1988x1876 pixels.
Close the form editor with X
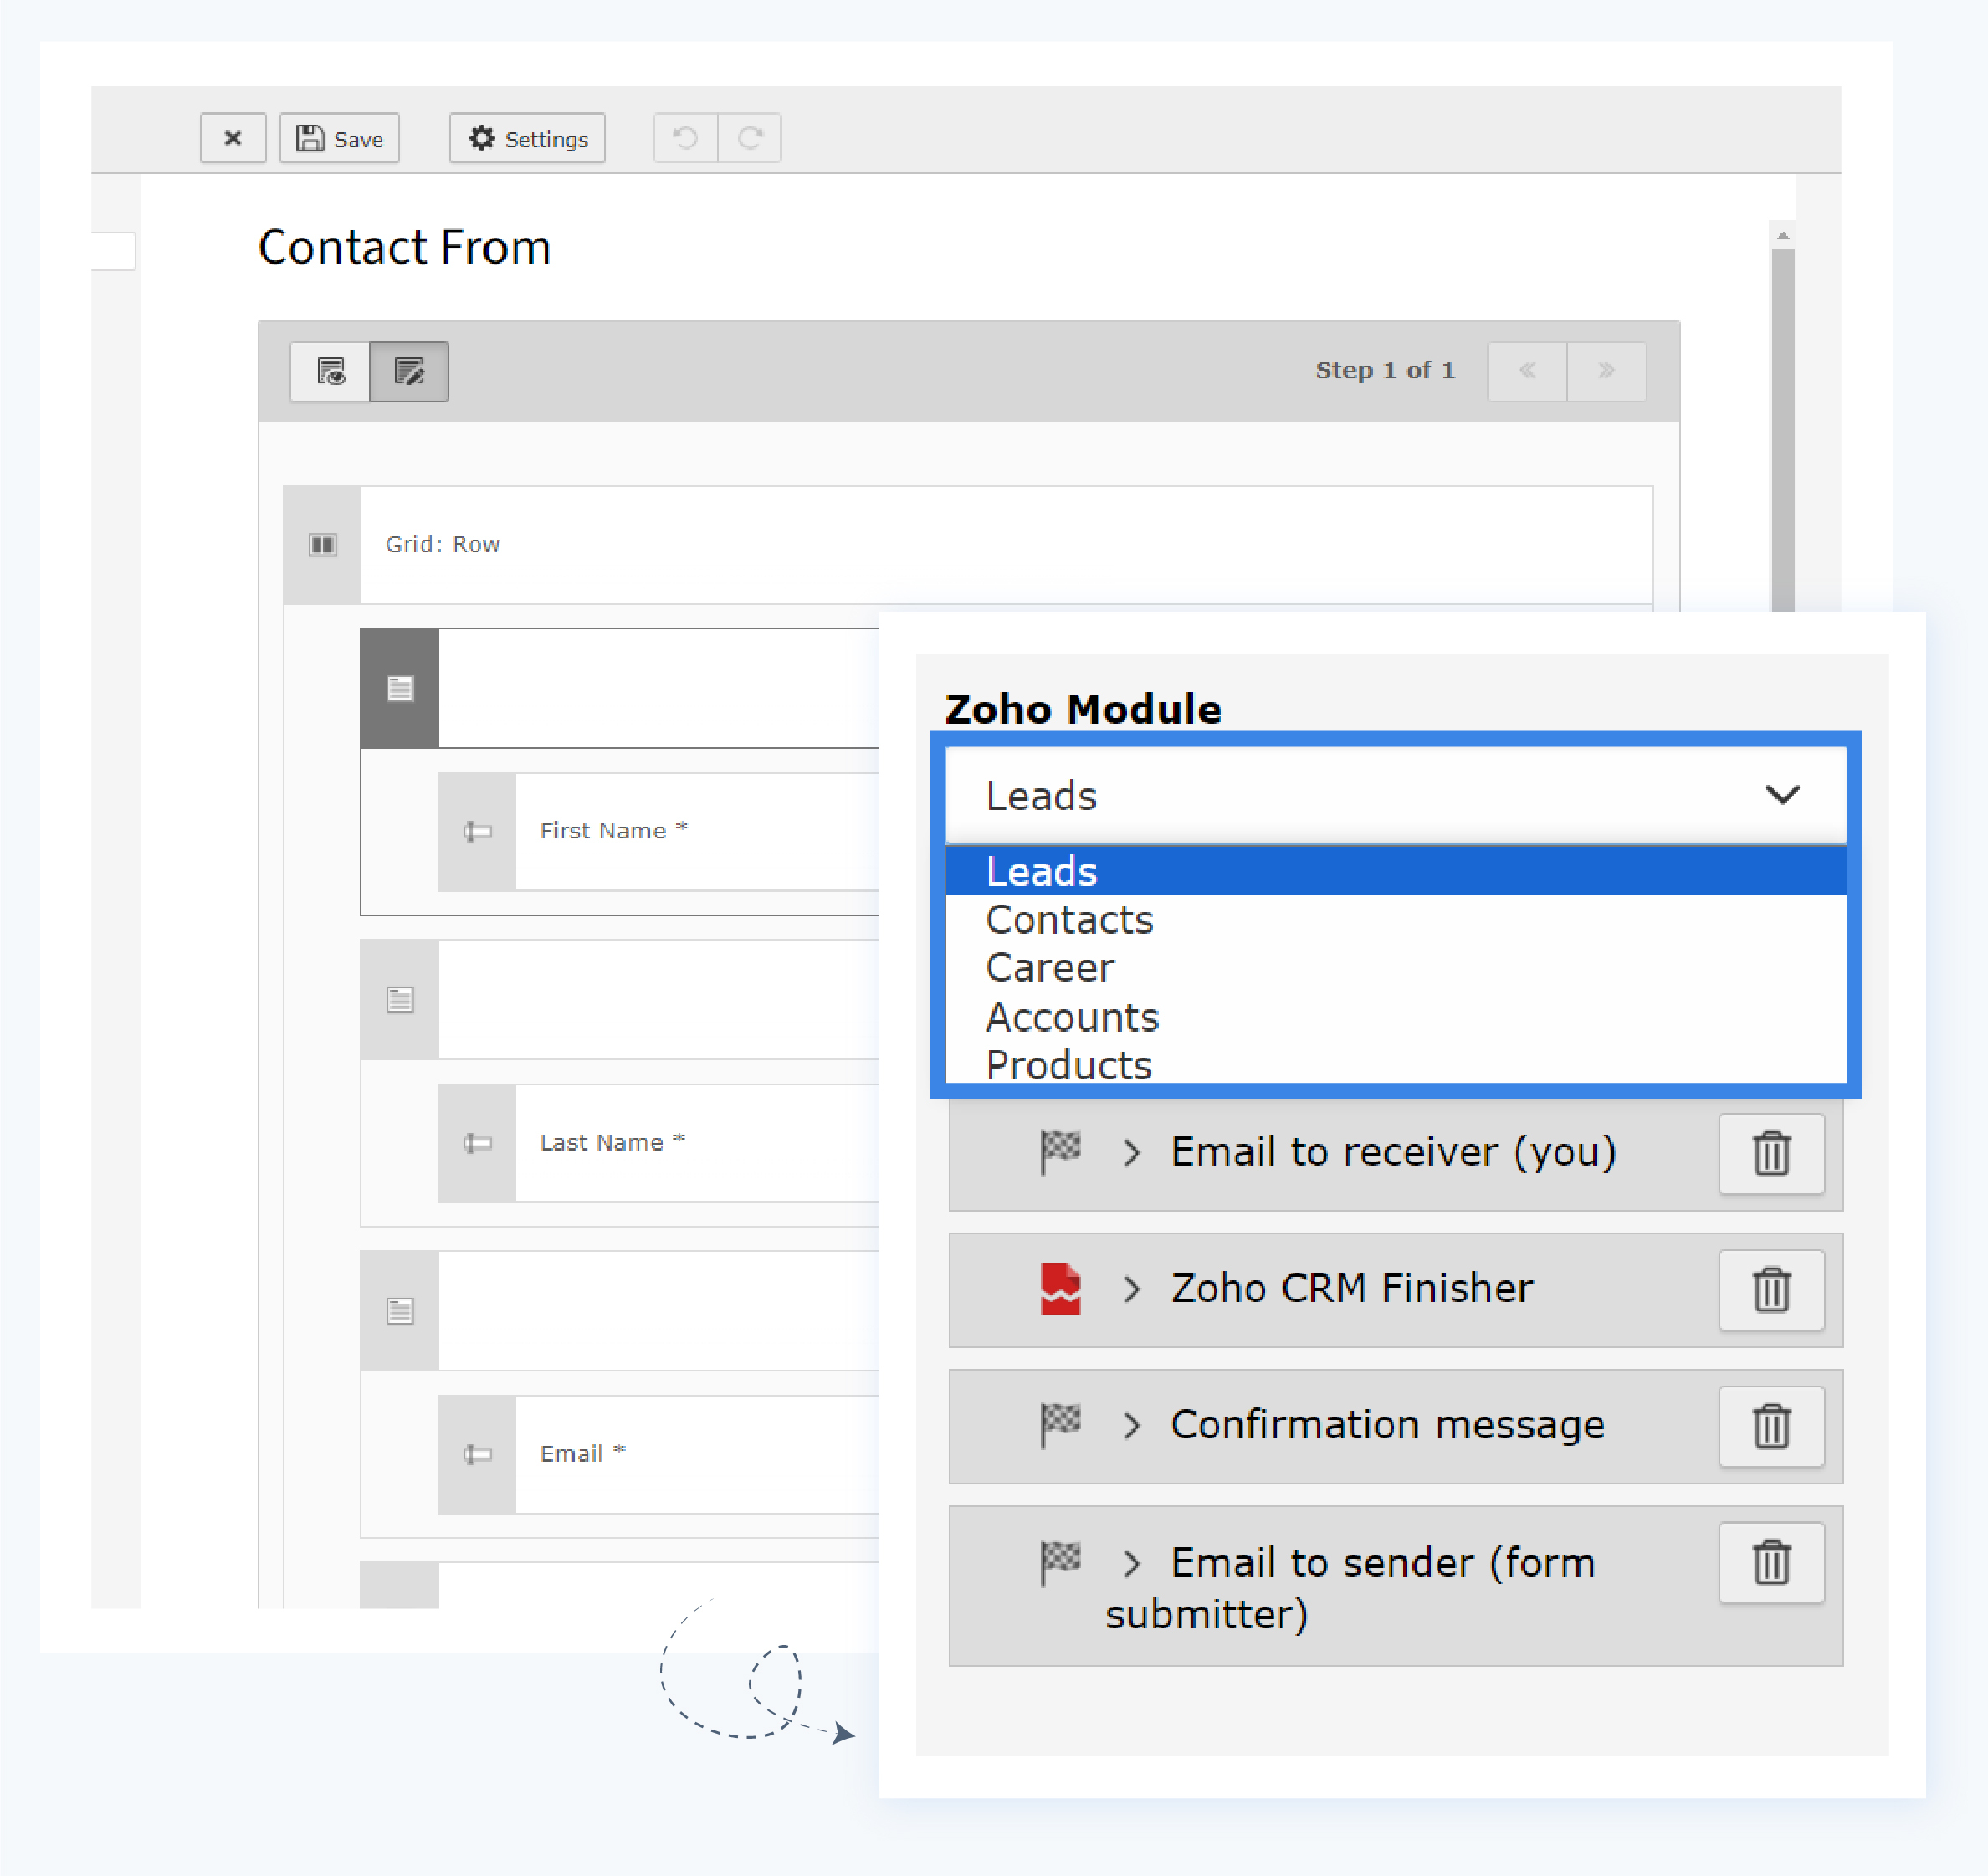232,138
